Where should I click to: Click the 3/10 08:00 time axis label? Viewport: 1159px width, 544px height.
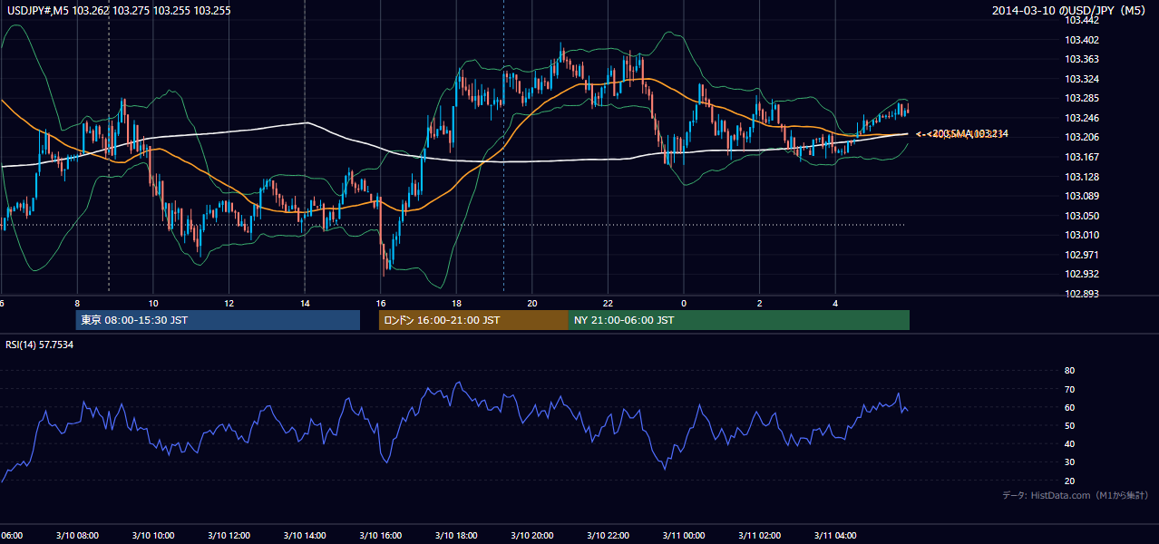tap(77, 536)
